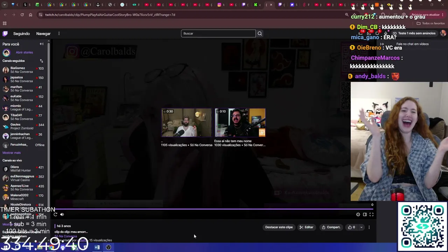Toggle theater mode in the player
This screenshot has height=252, width=448.
[x=365, y=215]
